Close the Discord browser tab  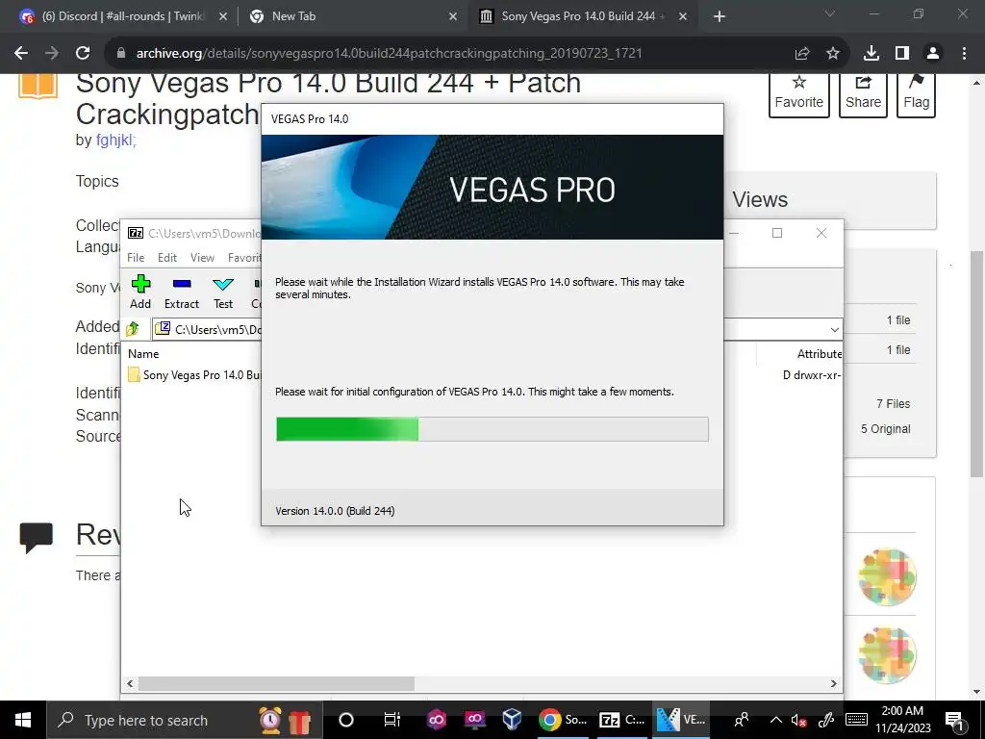[223, 16]
